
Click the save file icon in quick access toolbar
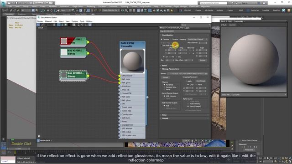(x=16, y=3)
